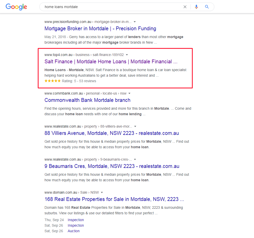Expand dropdown arrow next to precisionfunding.com.au URL
Viewport: 254px width, 238px height.
135,22
